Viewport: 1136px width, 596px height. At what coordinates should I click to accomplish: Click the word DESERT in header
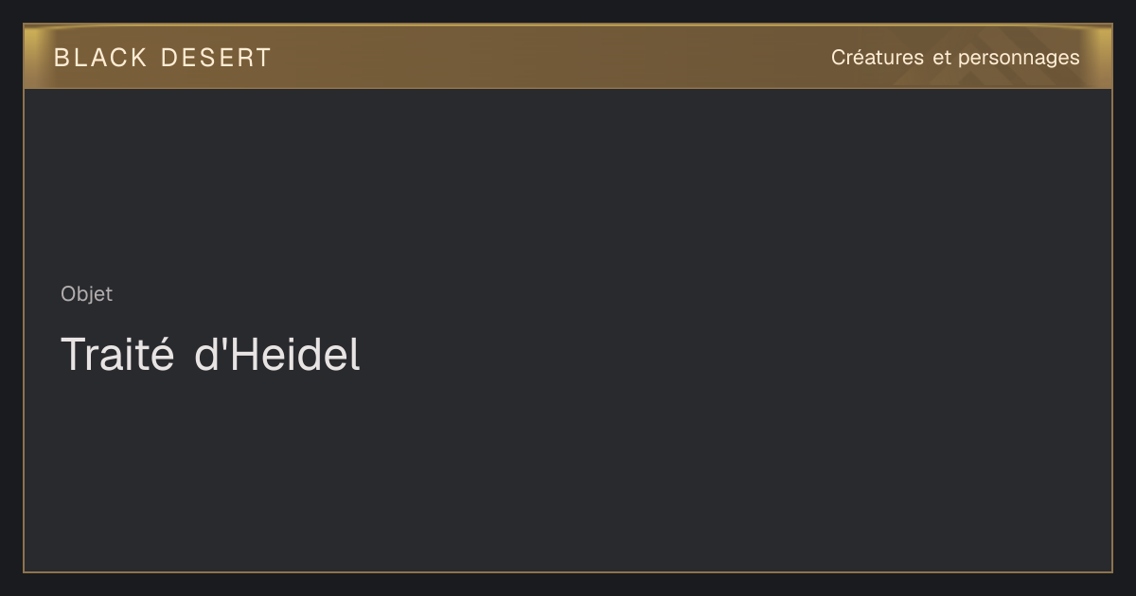point(216,58)
